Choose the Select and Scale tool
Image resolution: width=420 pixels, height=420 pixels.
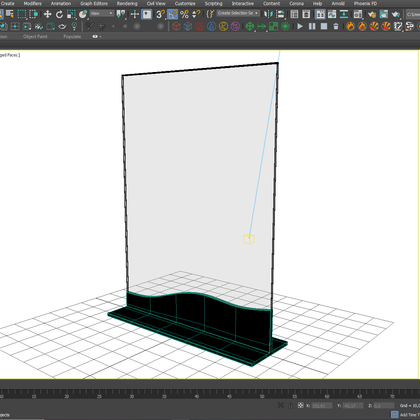[x=71, y=14]
